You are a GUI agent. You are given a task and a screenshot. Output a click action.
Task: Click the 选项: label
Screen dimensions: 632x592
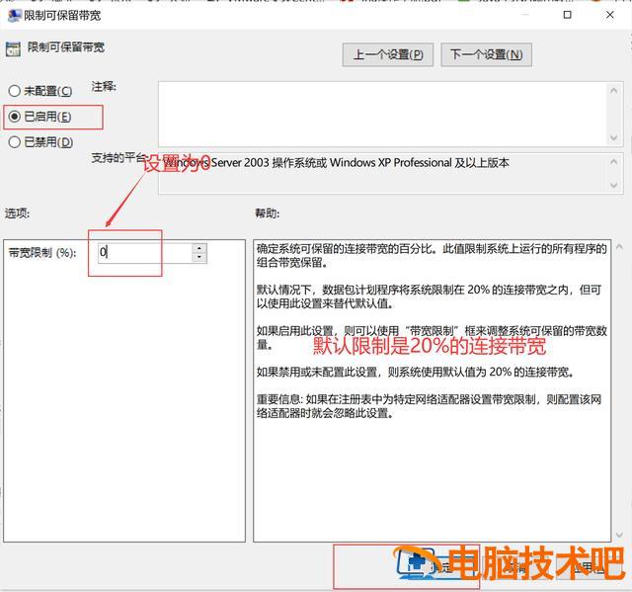(18, 213)
